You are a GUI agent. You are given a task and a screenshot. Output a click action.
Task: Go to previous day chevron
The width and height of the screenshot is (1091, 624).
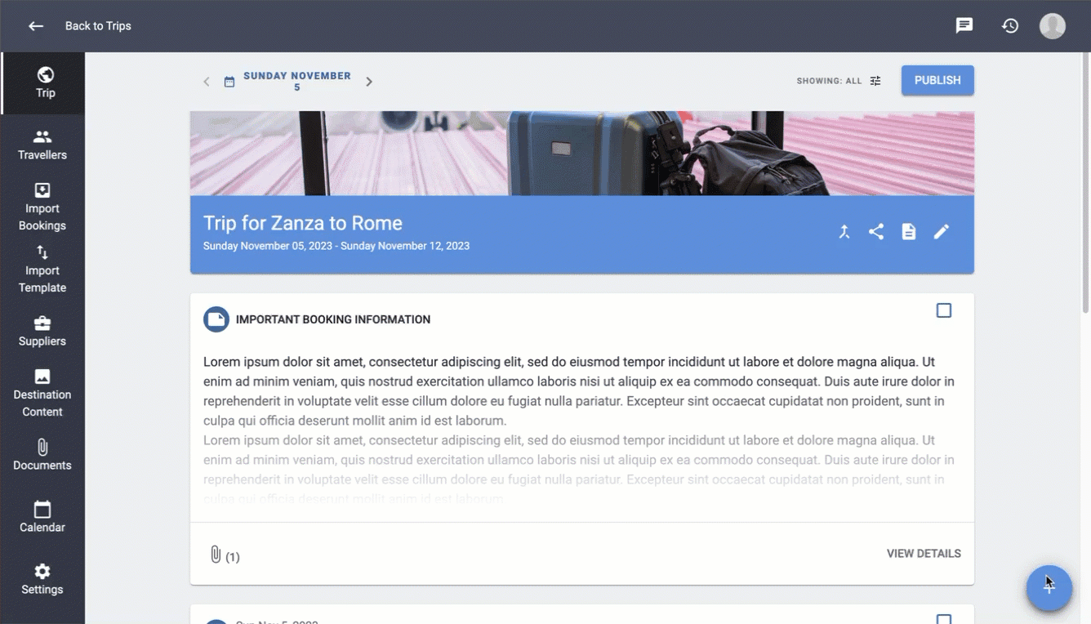207,82
